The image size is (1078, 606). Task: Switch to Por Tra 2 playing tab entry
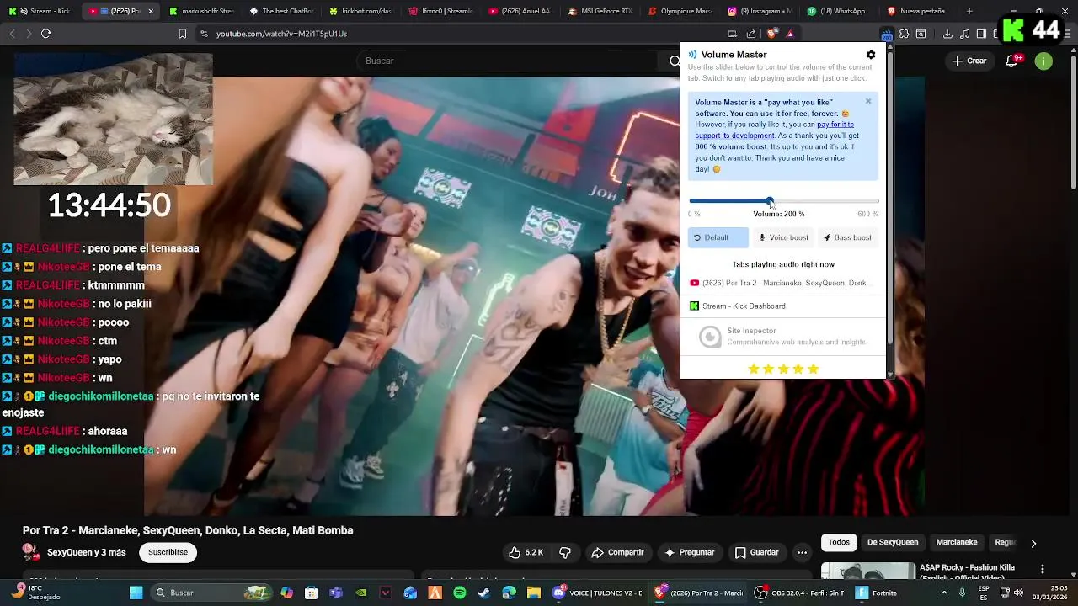tap(782, 283)
